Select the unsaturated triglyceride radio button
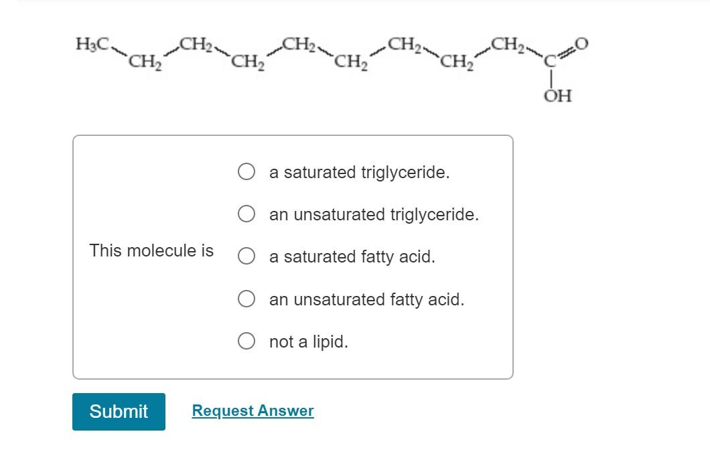The image size is (710, 450). point(246,214)
